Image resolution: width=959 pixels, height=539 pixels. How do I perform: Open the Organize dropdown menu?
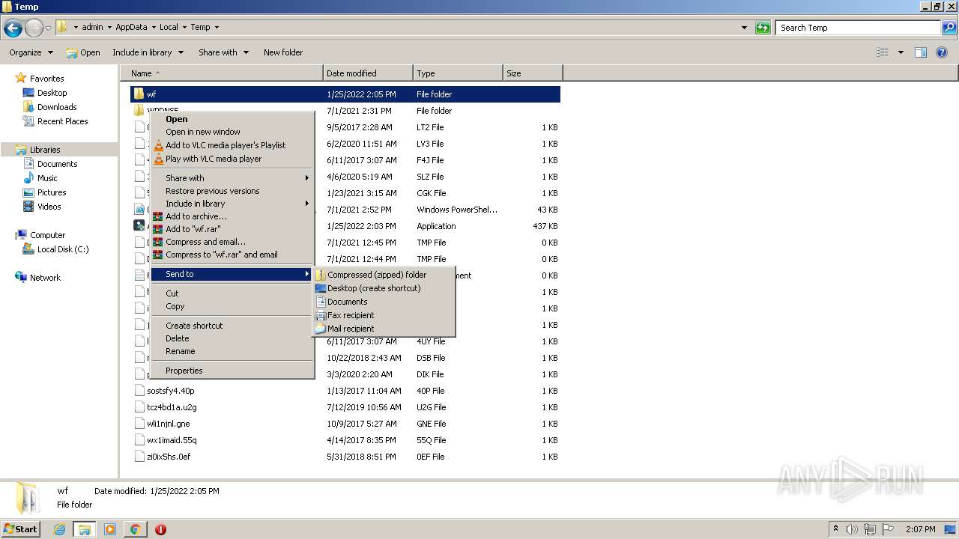pyautogui.click(x=31, y=52)
